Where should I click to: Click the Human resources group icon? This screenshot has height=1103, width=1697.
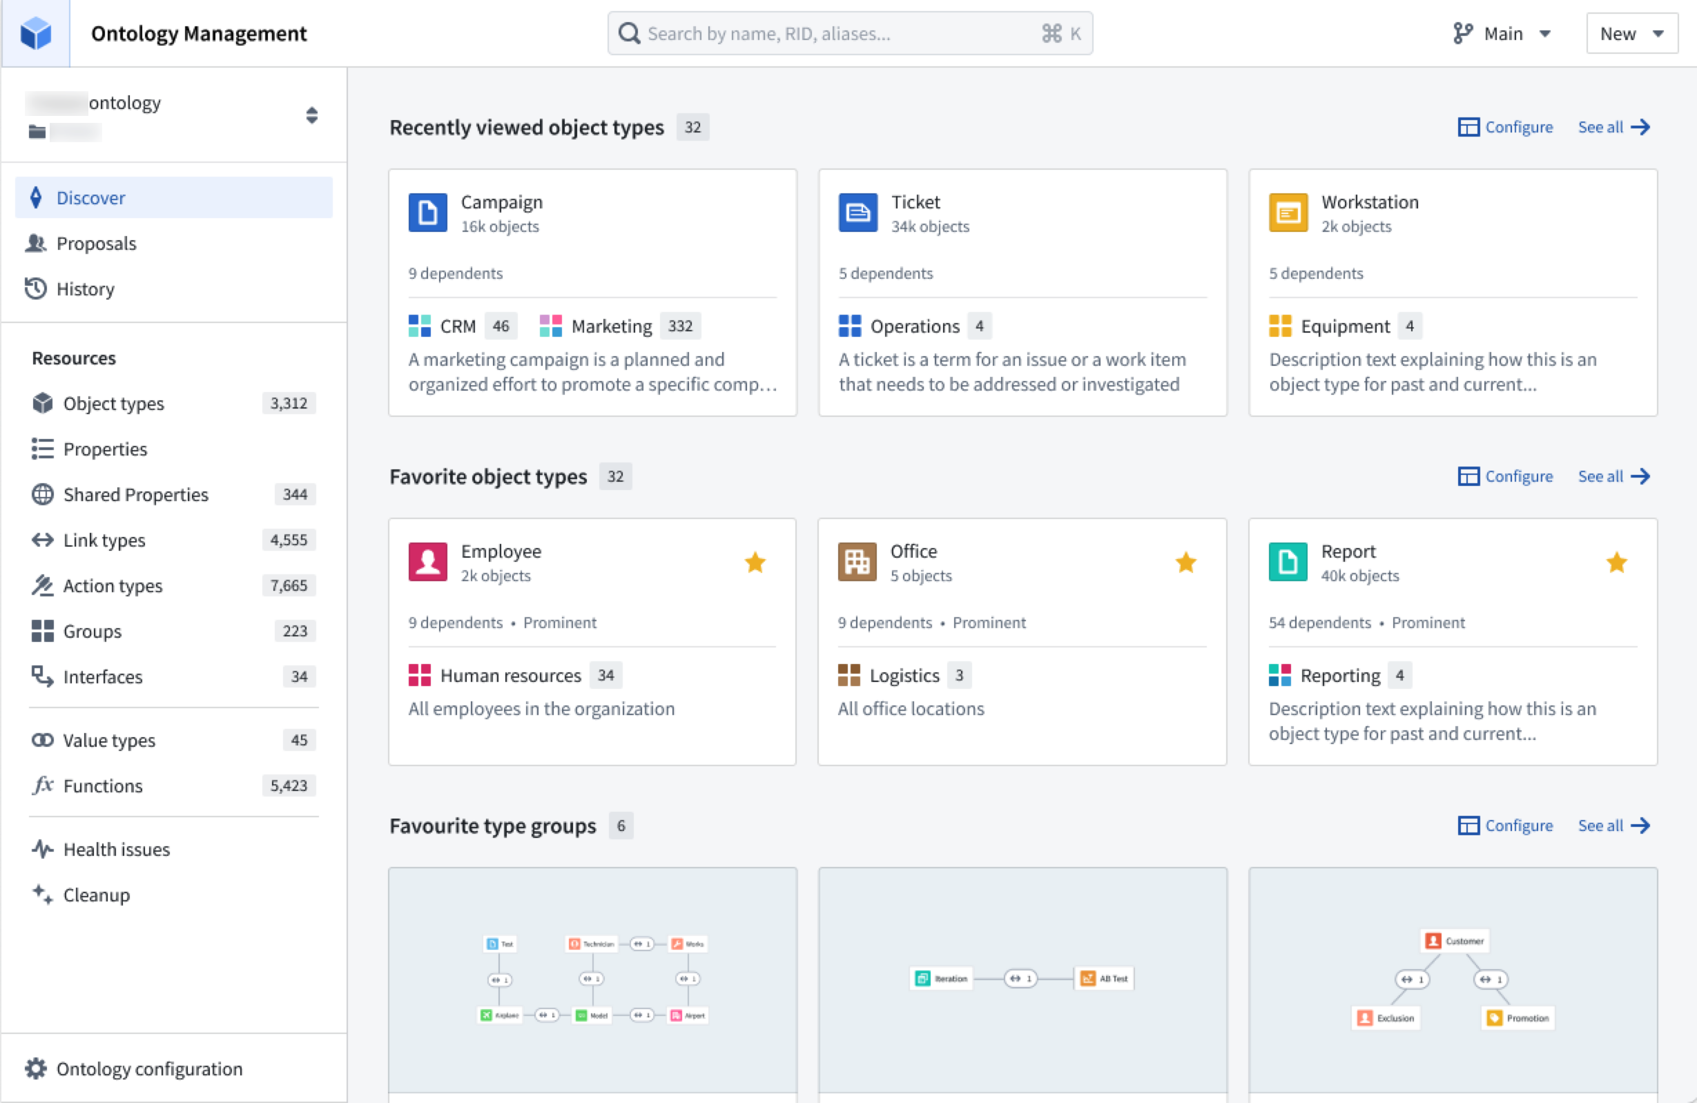[x=420, y=675]
